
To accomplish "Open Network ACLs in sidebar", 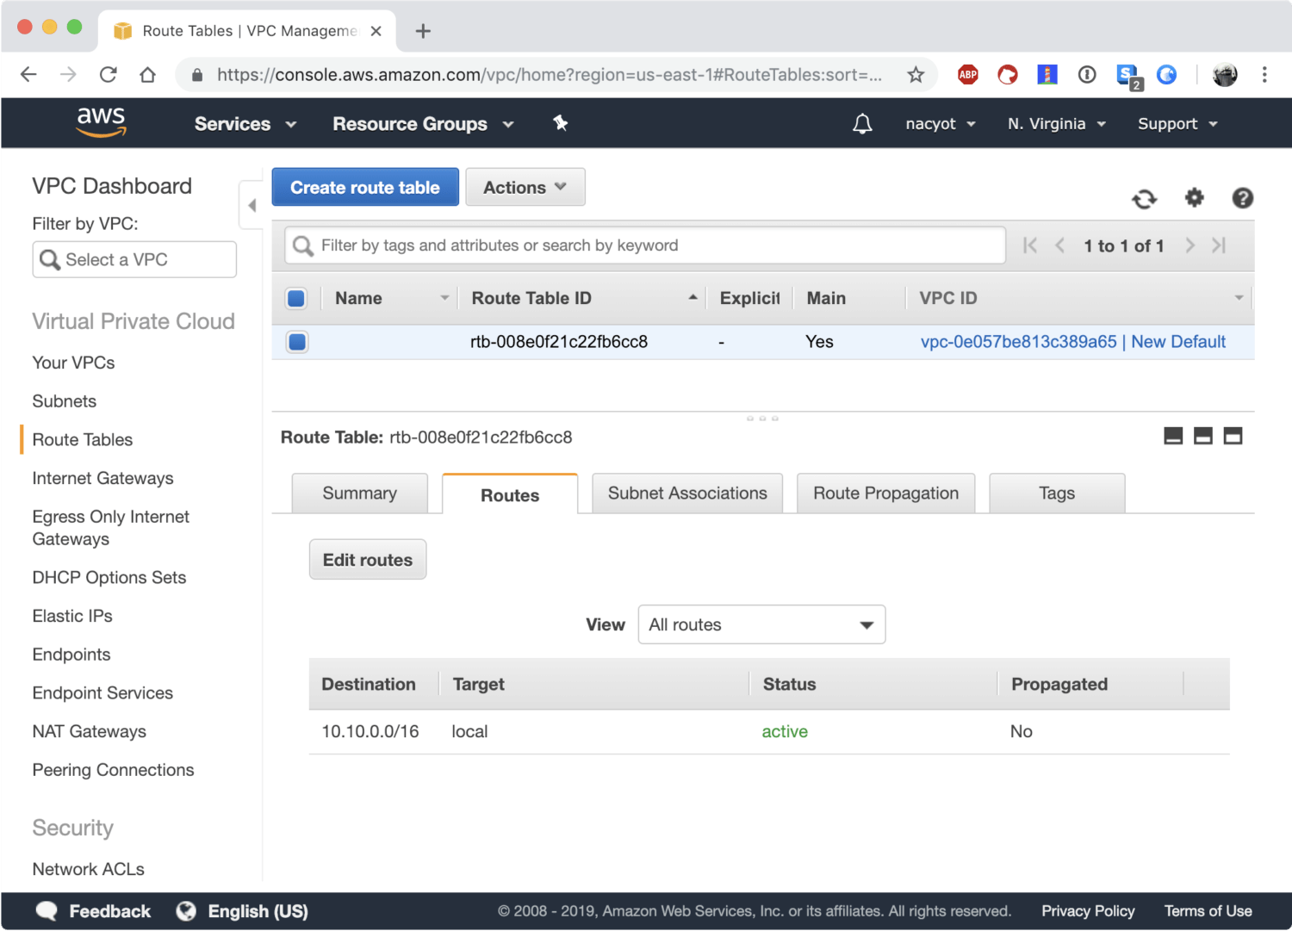I will click(88, 869).
